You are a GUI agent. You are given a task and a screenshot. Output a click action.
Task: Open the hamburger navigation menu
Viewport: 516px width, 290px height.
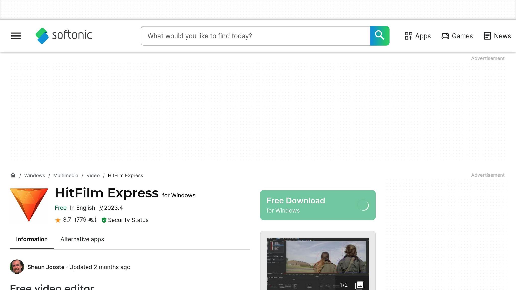click(x=16, y=36)
